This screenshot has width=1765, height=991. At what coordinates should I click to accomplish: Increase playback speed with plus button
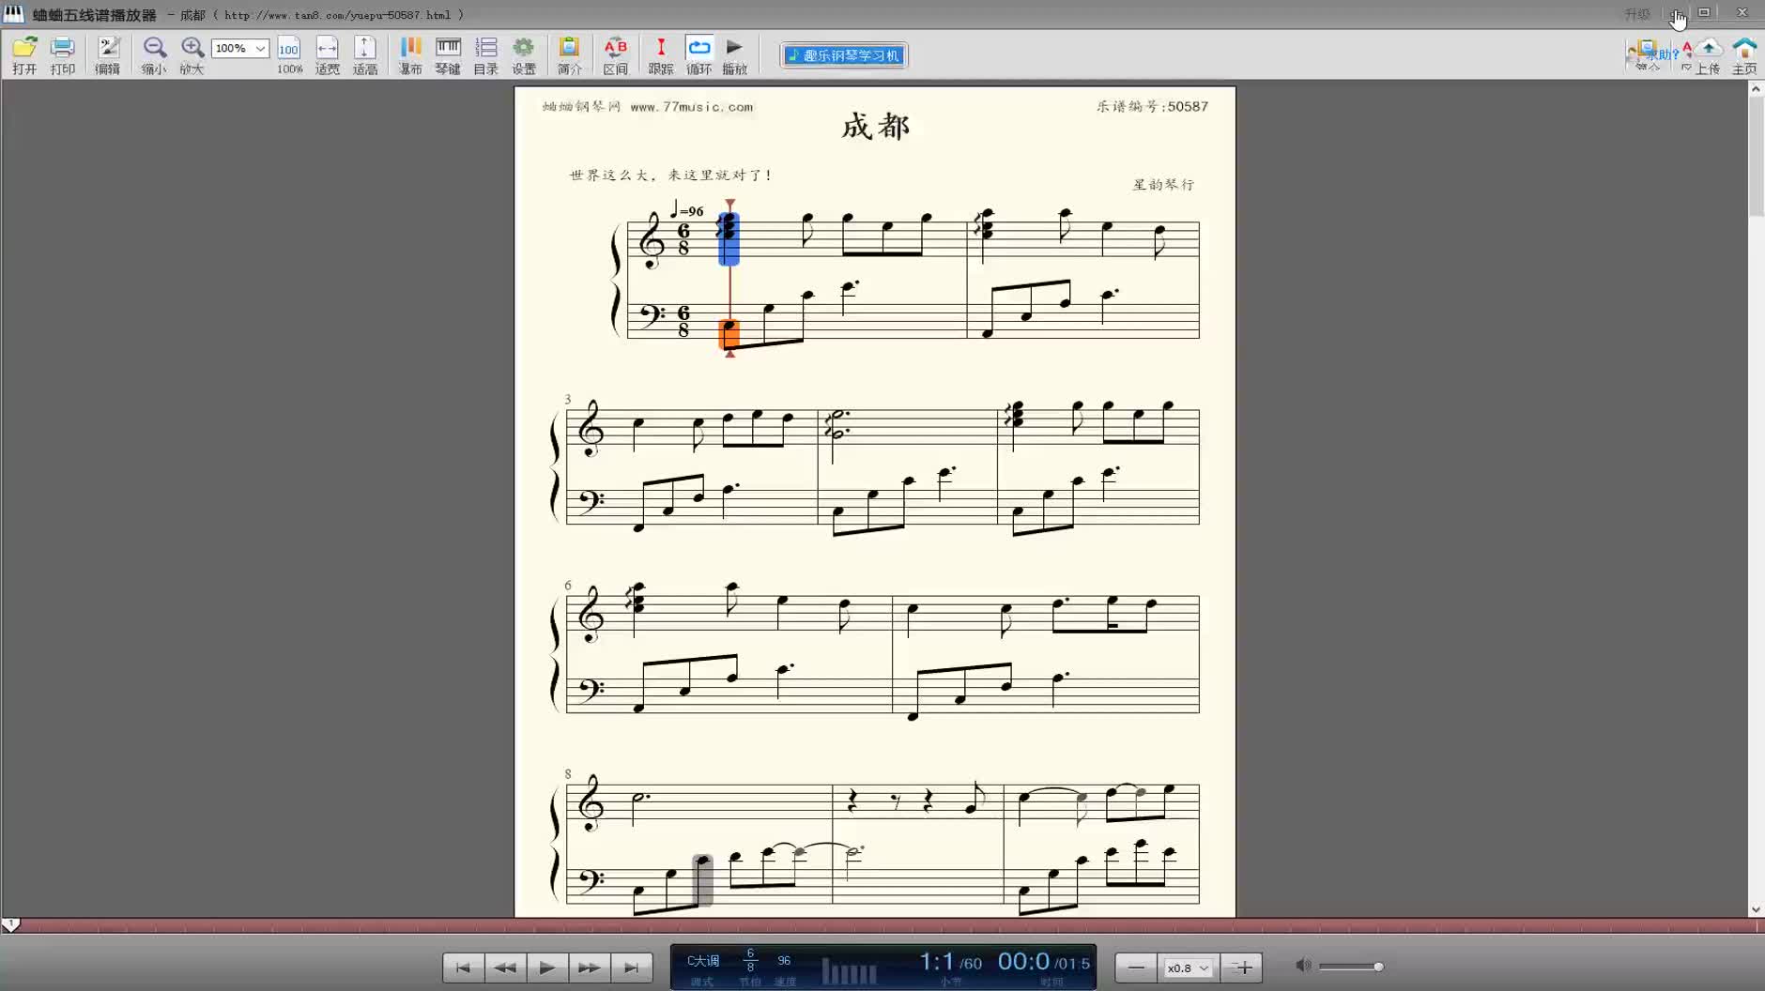point(1243,968)
